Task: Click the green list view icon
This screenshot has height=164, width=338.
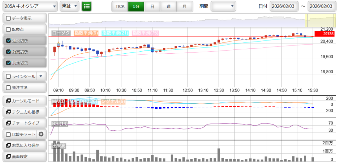Action: click(x=86, y=6)
